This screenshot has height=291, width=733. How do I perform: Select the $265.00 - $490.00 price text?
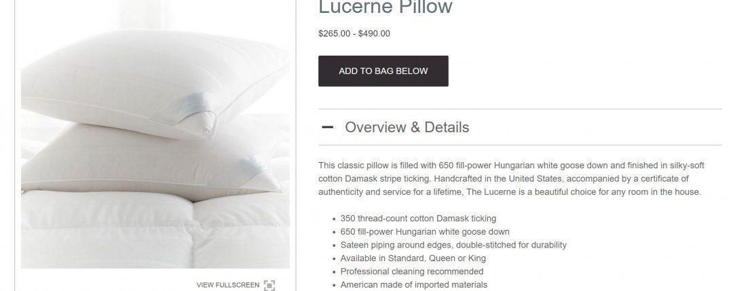(354, 34)
